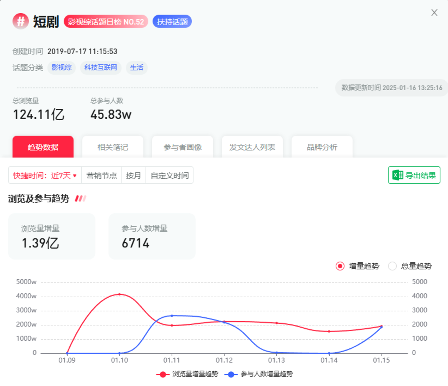Toggle 参与人数增量趋势 legend series
This screenshot has height=386, width=448.
click(x=259, y=374)
